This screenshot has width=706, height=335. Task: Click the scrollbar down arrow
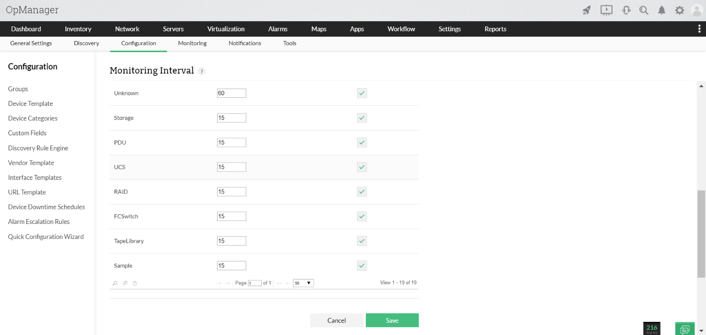(701, 331)
